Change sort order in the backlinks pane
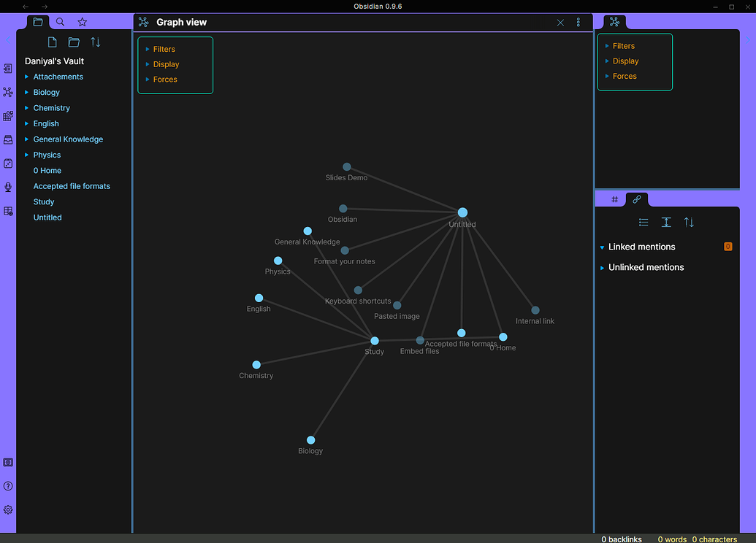 pyautogui.click(x=689, y=222)
